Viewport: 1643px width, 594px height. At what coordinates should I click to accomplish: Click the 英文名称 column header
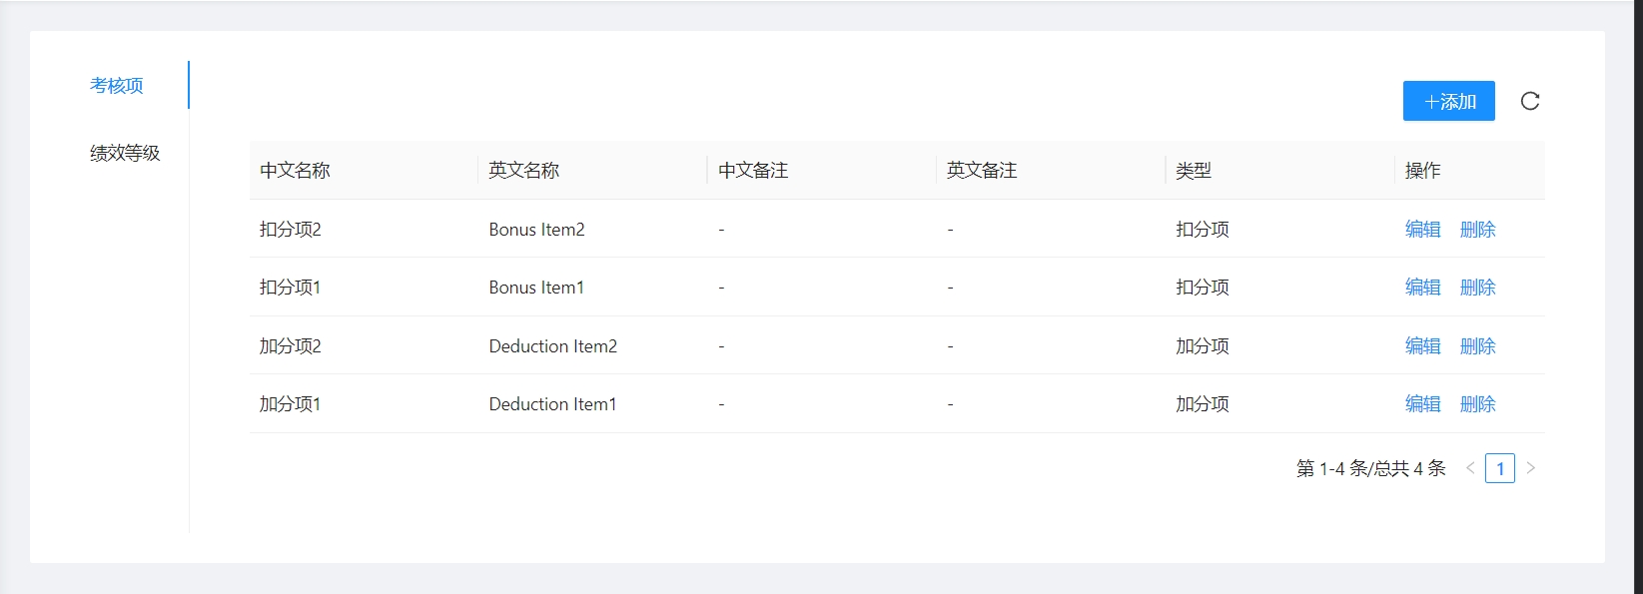523,171
